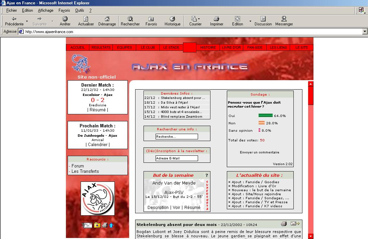Click the blue up-arrow icon under Ajax crest
368x239 pixels.
[111, 225]
